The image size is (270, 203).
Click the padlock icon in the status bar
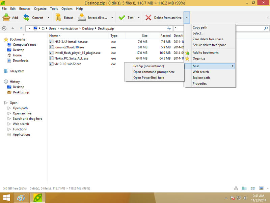click(x=236, y=188)
